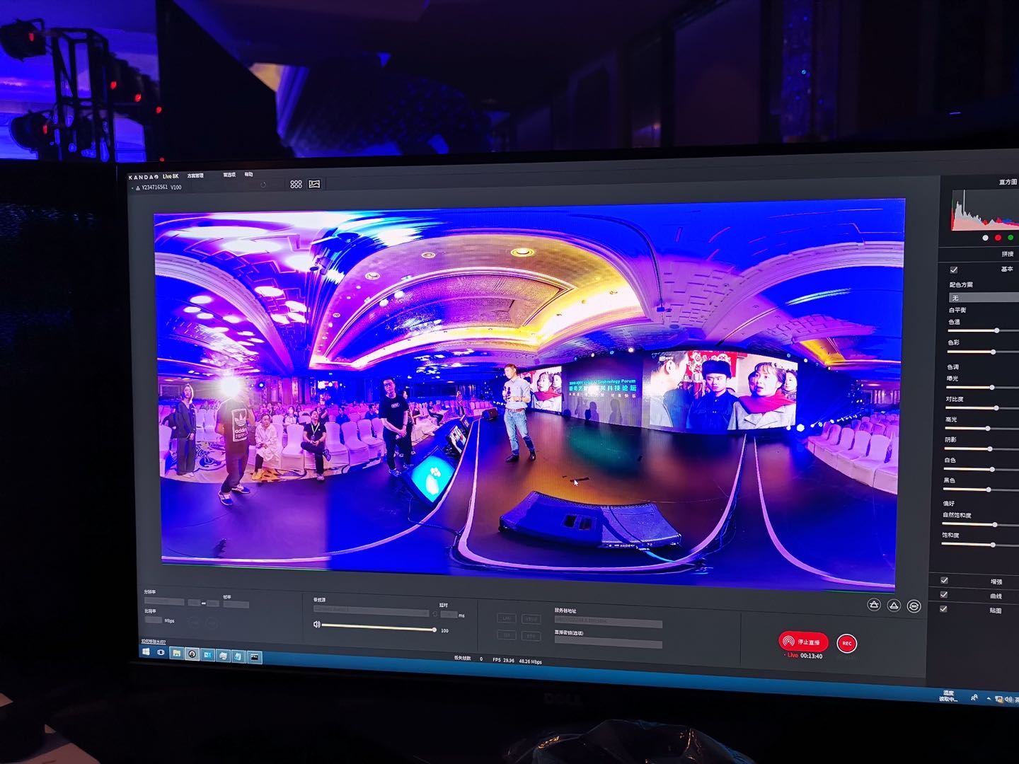Viewport: 1019px width, 764px height.
Task: Switch to the panorama picture view icon
Action: (314, 184)
